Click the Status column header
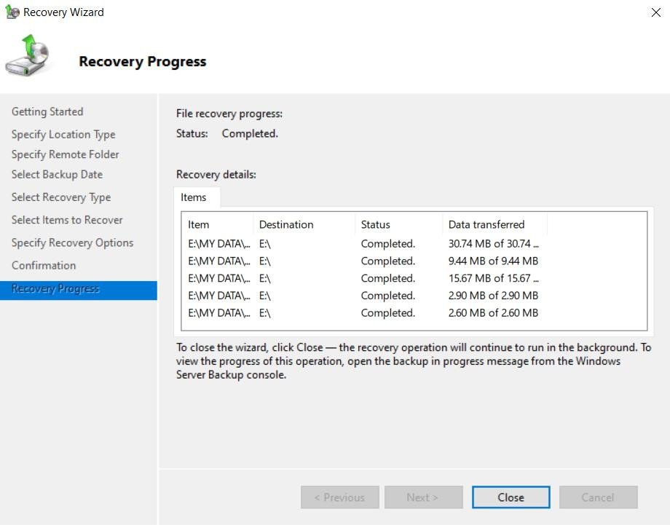The width and height of the screenshot is (670, 525). click(398, 225)
